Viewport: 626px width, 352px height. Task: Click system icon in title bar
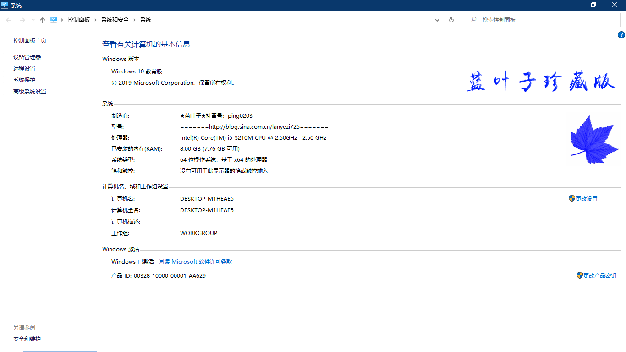point(5,5)
